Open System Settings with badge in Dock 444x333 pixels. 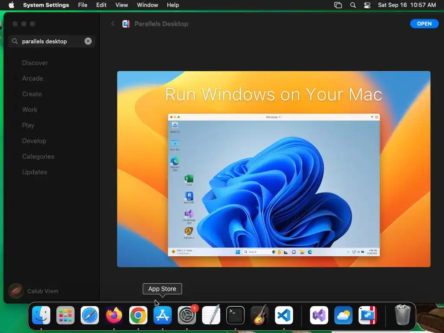click(x=187, y=315)
